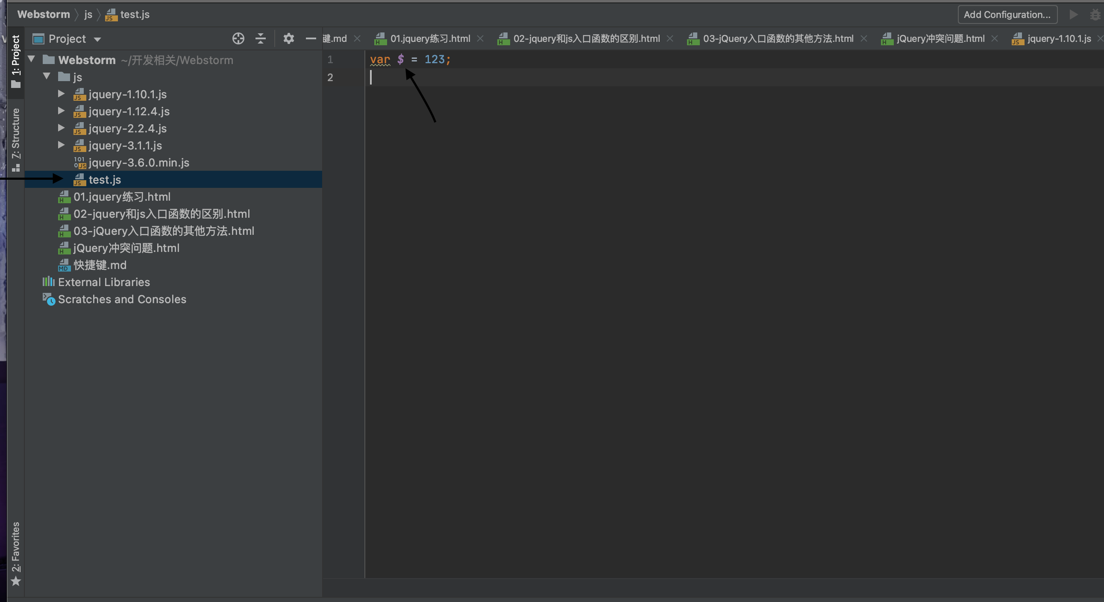
Task: Click line number 2 in gutter
Action: click(330, 77)
